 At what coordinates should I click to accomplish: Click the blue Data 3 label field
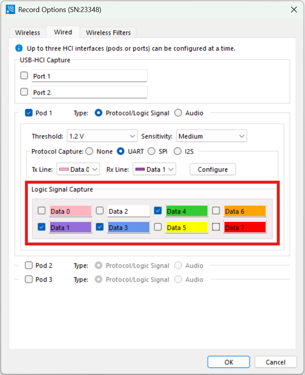pyautogui.click(x=129, y=227)
